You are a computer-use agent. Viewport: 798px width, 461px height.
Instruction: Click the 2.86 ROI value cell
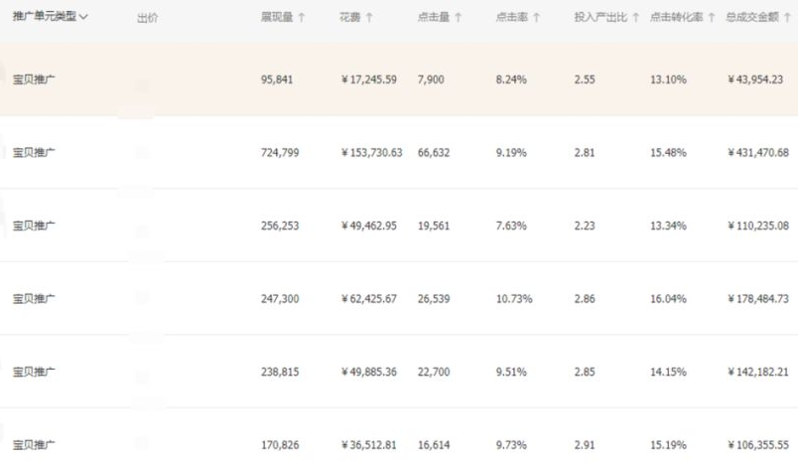click(x=585, y=299)
